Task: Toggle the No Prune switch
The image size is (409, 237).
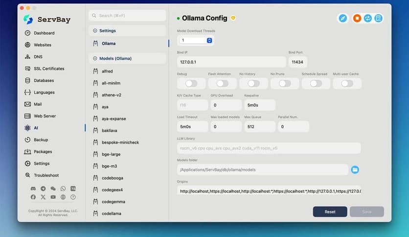Action: [285, 84]
